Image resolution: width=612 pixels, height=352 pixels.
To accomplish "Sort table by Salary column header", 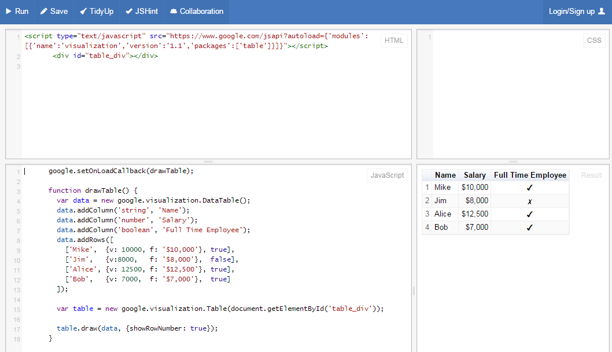I will pyautogui.click(x=474, y=175).
